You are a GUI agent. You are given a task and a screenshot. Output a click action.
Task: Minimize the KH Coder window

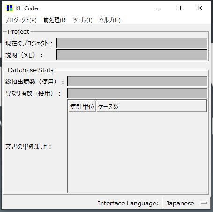tap(157, 8)
